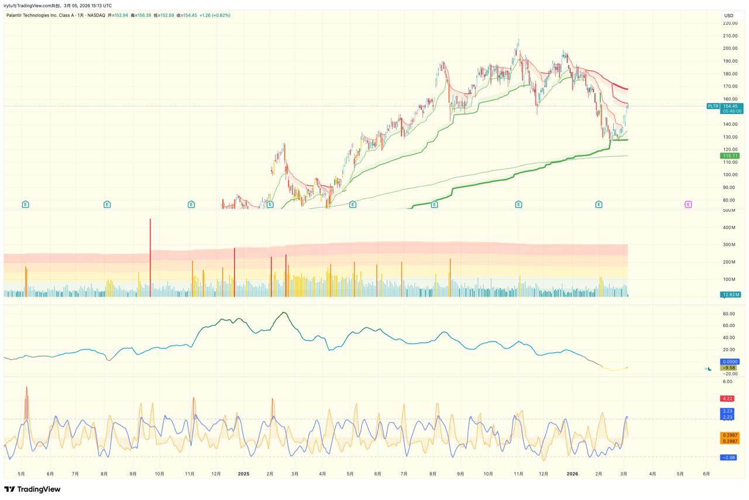
Task: Select the November 2024 earnings E icon
Action: point(191,204)
